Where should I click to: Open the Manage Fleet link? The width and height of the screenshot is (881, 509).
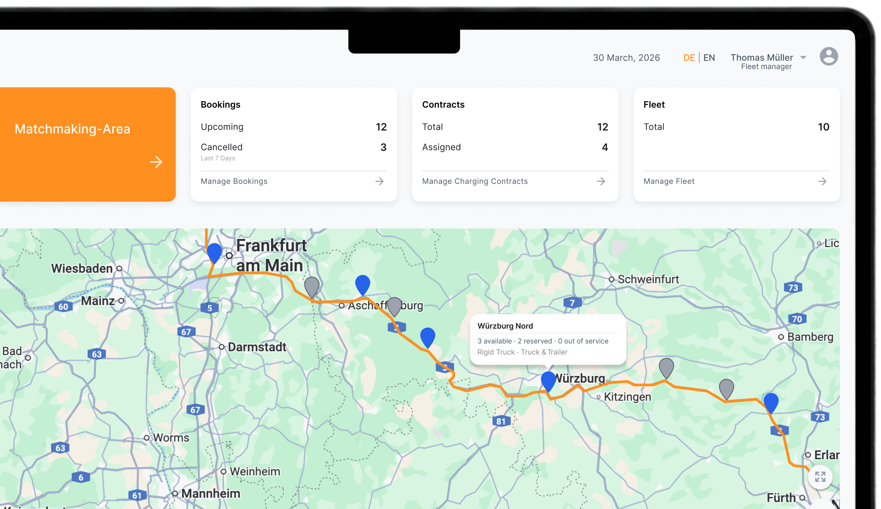(669, 181)
